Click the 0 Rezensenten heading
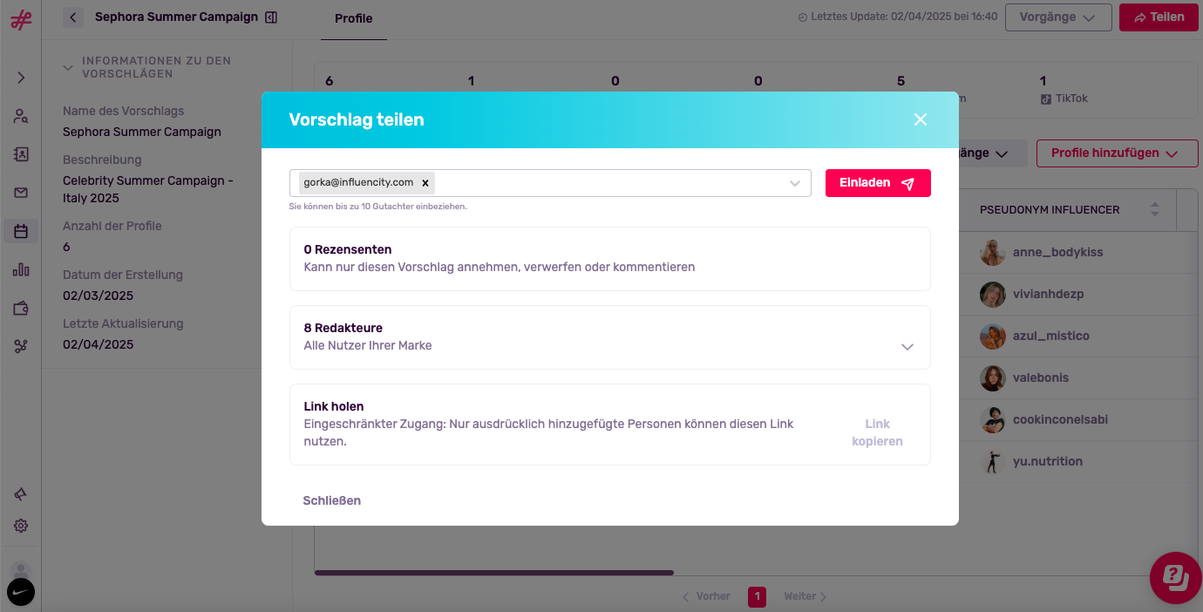 [348, 249]
